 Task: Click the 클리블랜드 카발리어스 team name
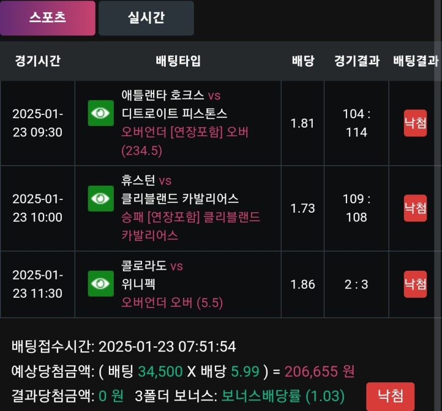(180, 199)
